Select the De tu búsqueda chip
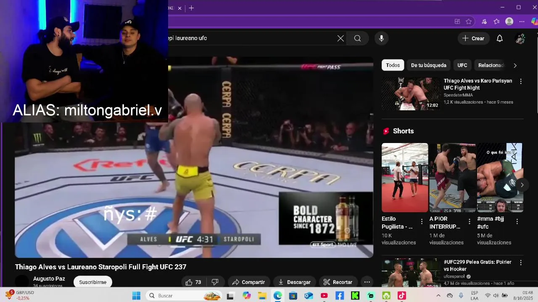The width and height of the screenshot is (538, 302). pos(429,65)
